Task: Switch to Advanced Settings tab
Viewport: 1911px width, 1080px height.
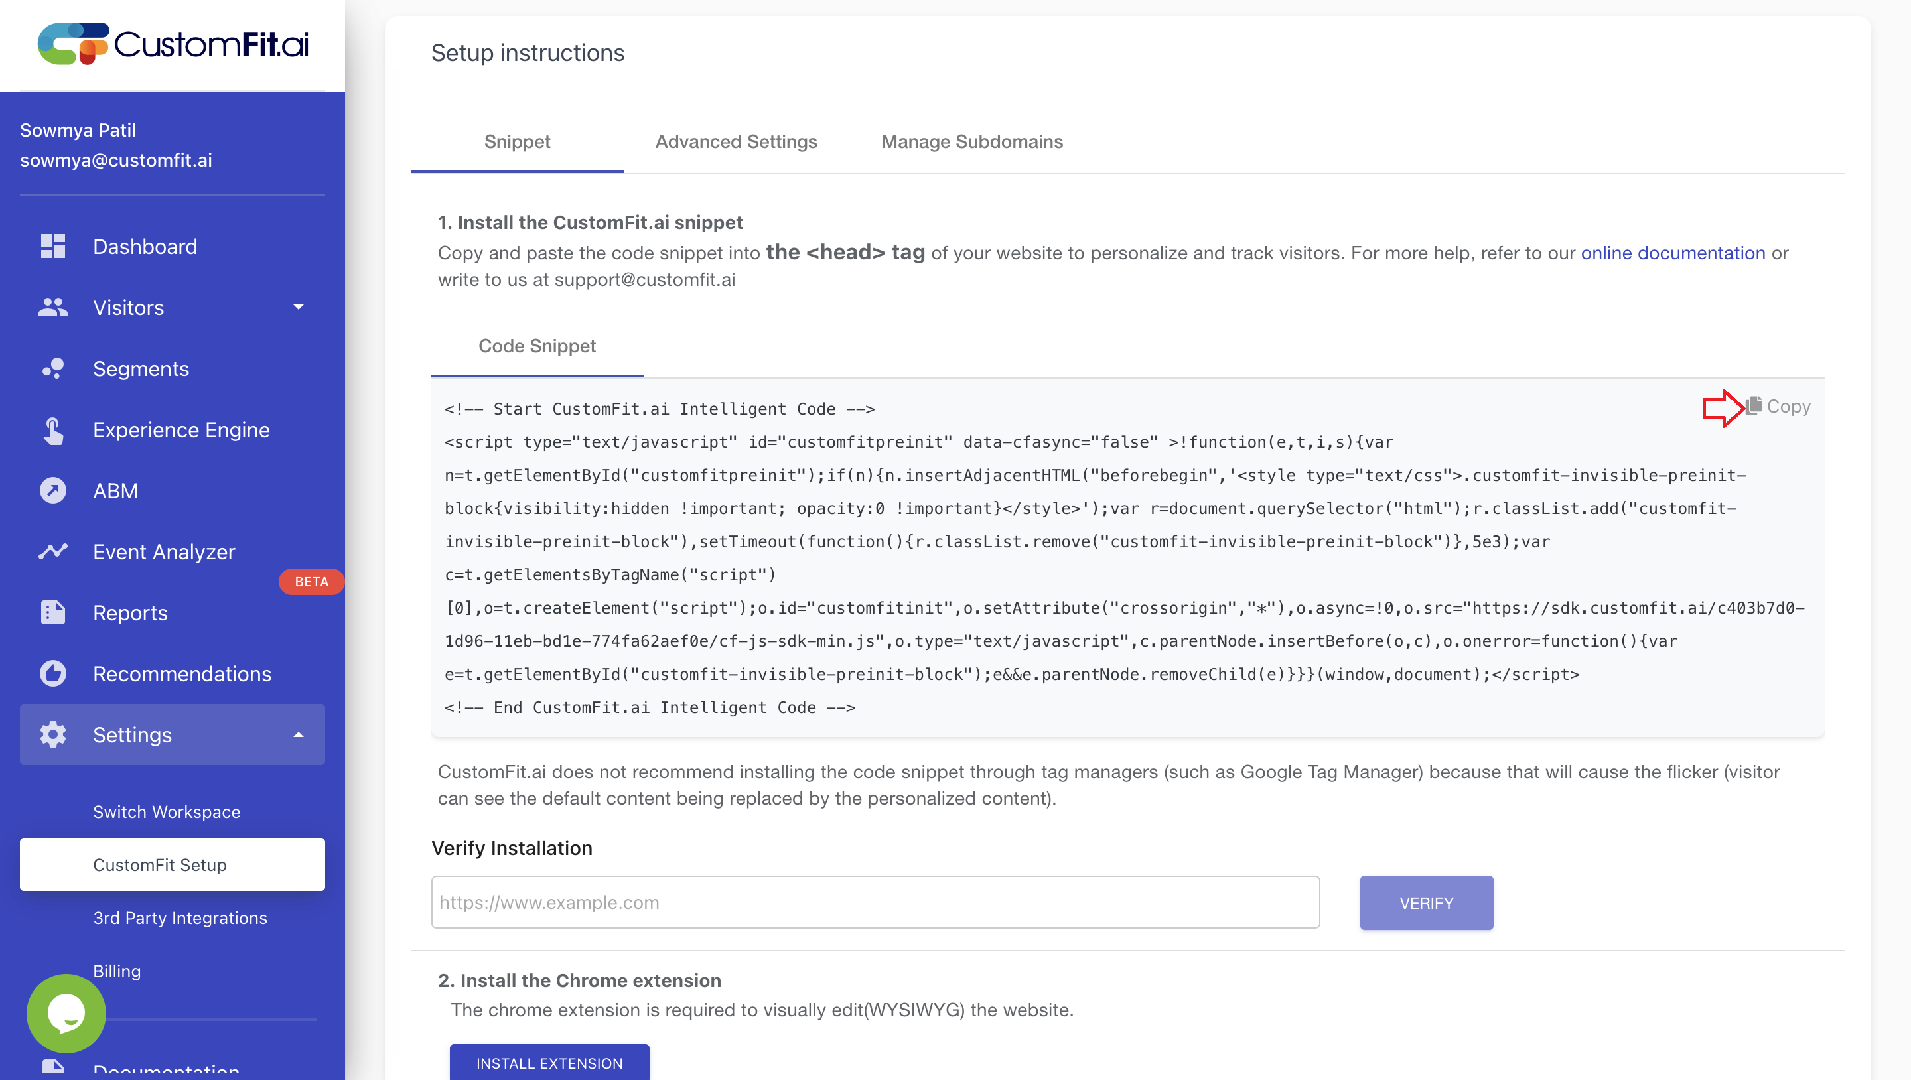Action: [x=735, y=142]
